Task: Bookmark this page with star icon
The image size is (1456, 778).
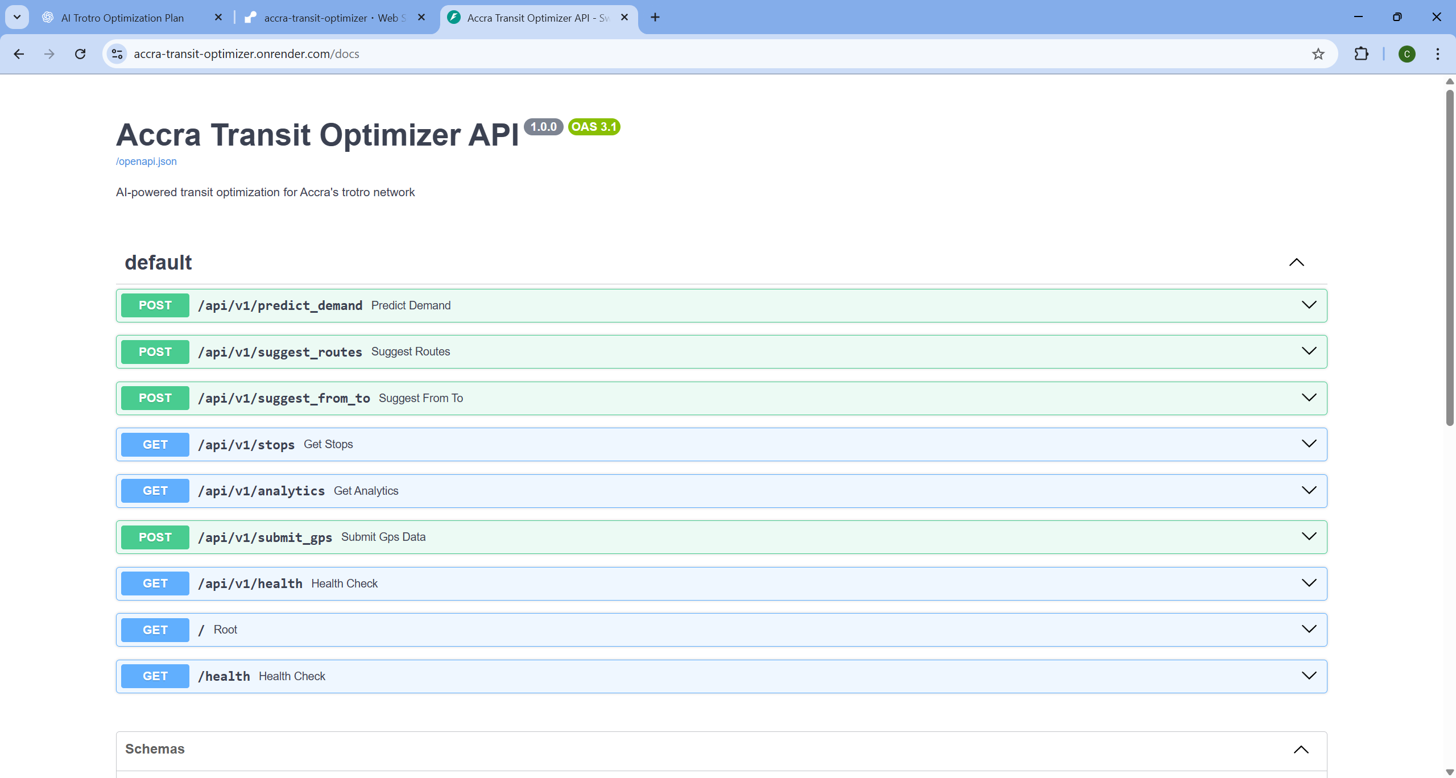Action: tap(1318, 54)
